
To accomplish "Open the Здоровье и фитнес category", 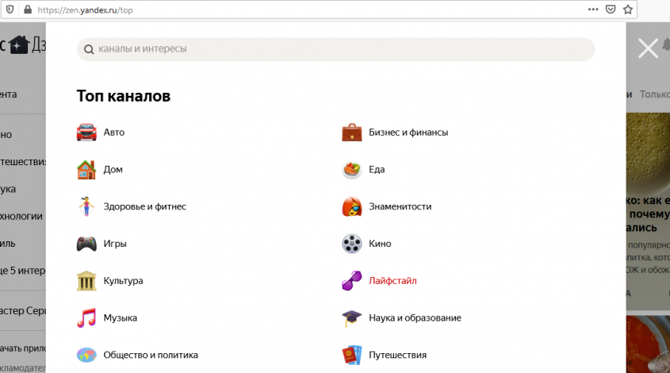I will (144, 206).
